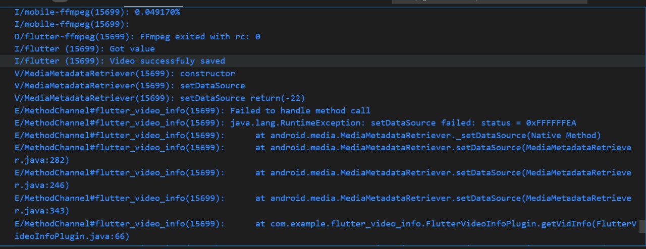Open the 'r.java:246)' stack trace reference
This screenshot has width=646, height=249.
click(42, 185)
